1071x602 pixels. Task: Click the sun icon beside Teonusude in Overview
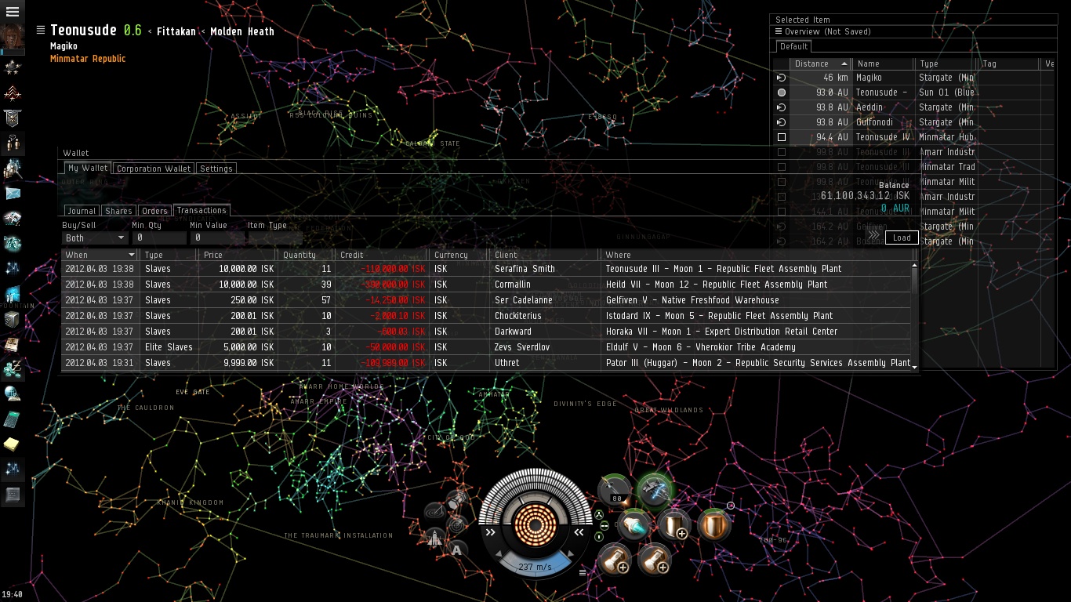781,92
